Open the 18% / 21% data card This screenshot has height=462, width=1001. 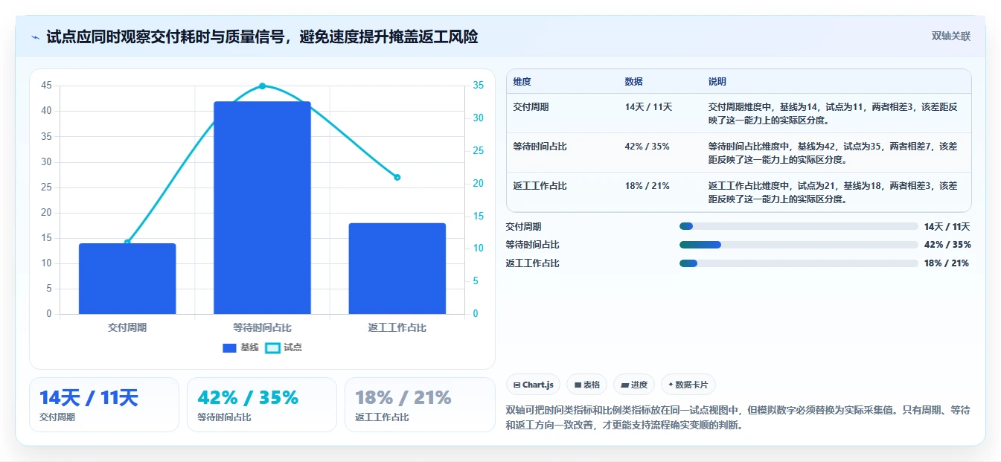(x=420, y=405)
